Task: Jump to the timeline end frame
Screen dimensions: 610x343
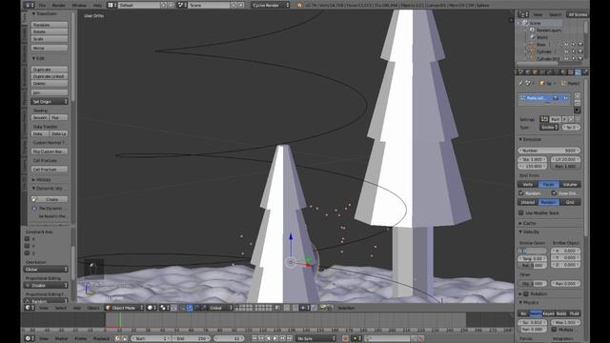Action: click(290, 338)
